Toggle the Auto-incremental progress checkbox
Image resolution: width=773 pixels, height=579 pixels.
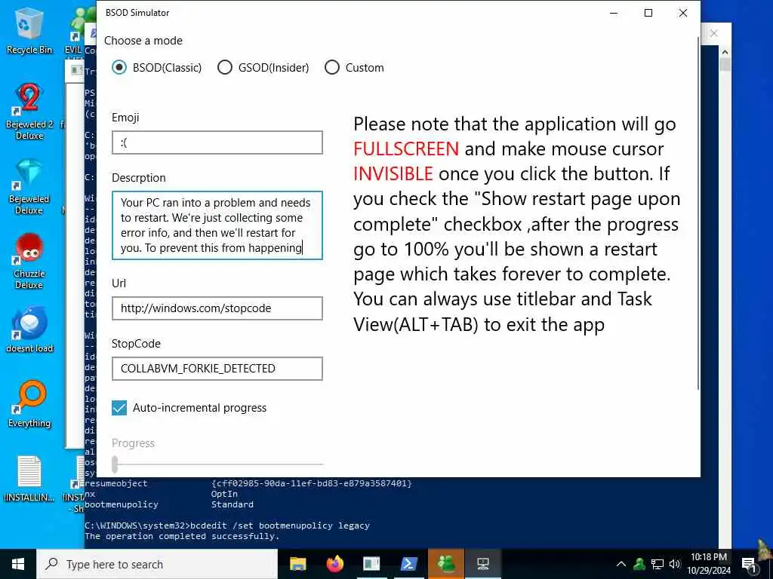119,408
